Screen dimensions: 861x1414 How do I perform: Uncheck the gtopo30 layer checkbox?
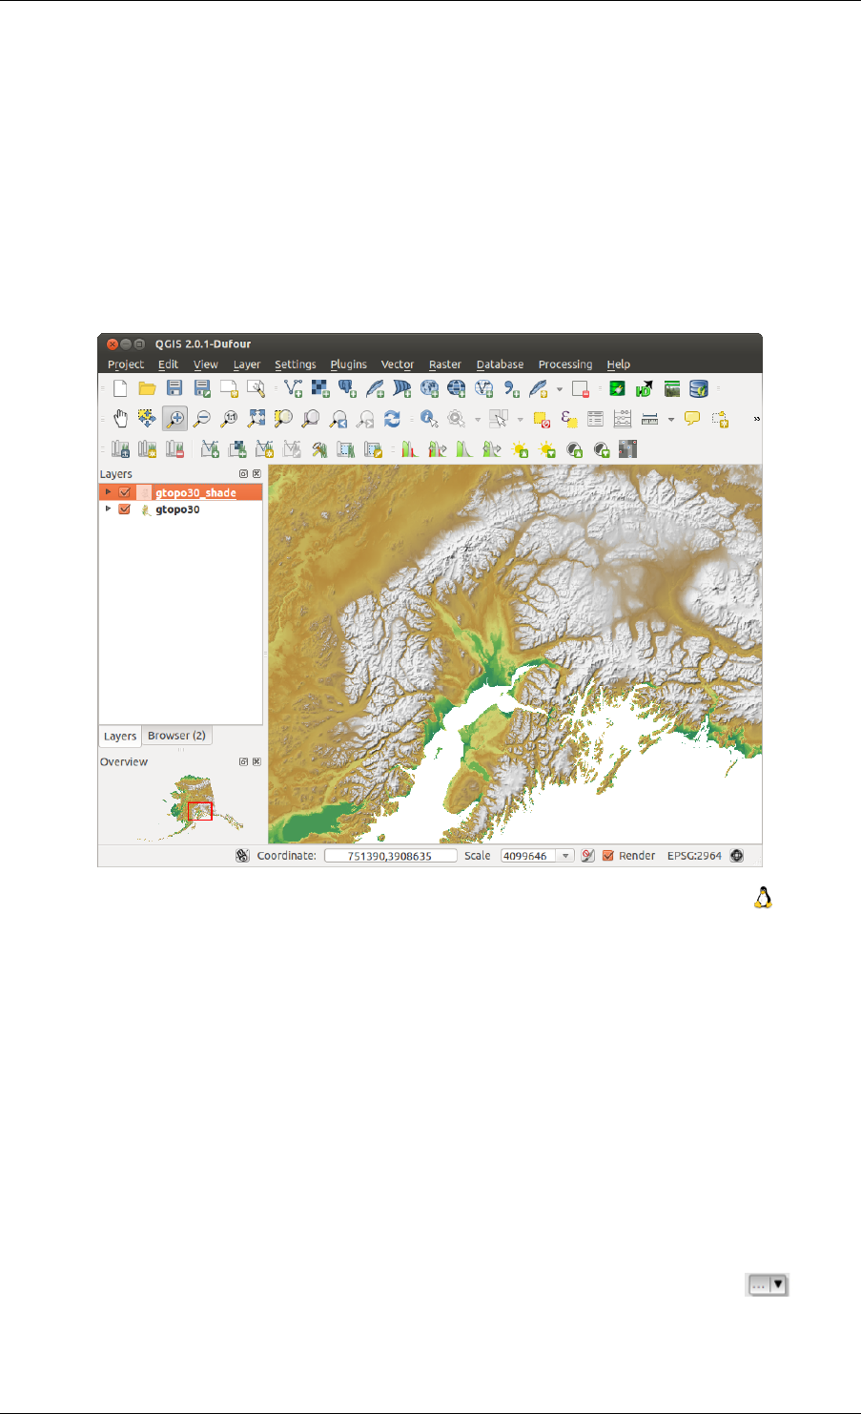pyautogui.click(x=124, y=509)
